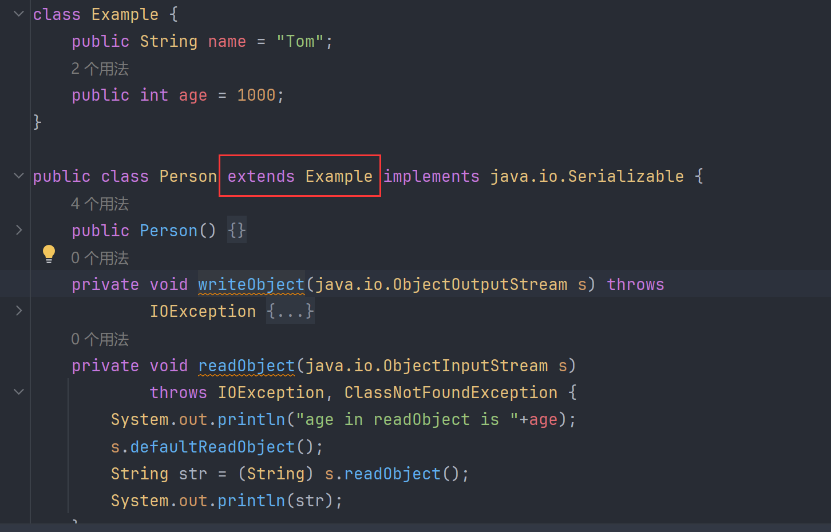
Task: Expand the Person() constructor fold arrow
Action: [x=19, y=230]
